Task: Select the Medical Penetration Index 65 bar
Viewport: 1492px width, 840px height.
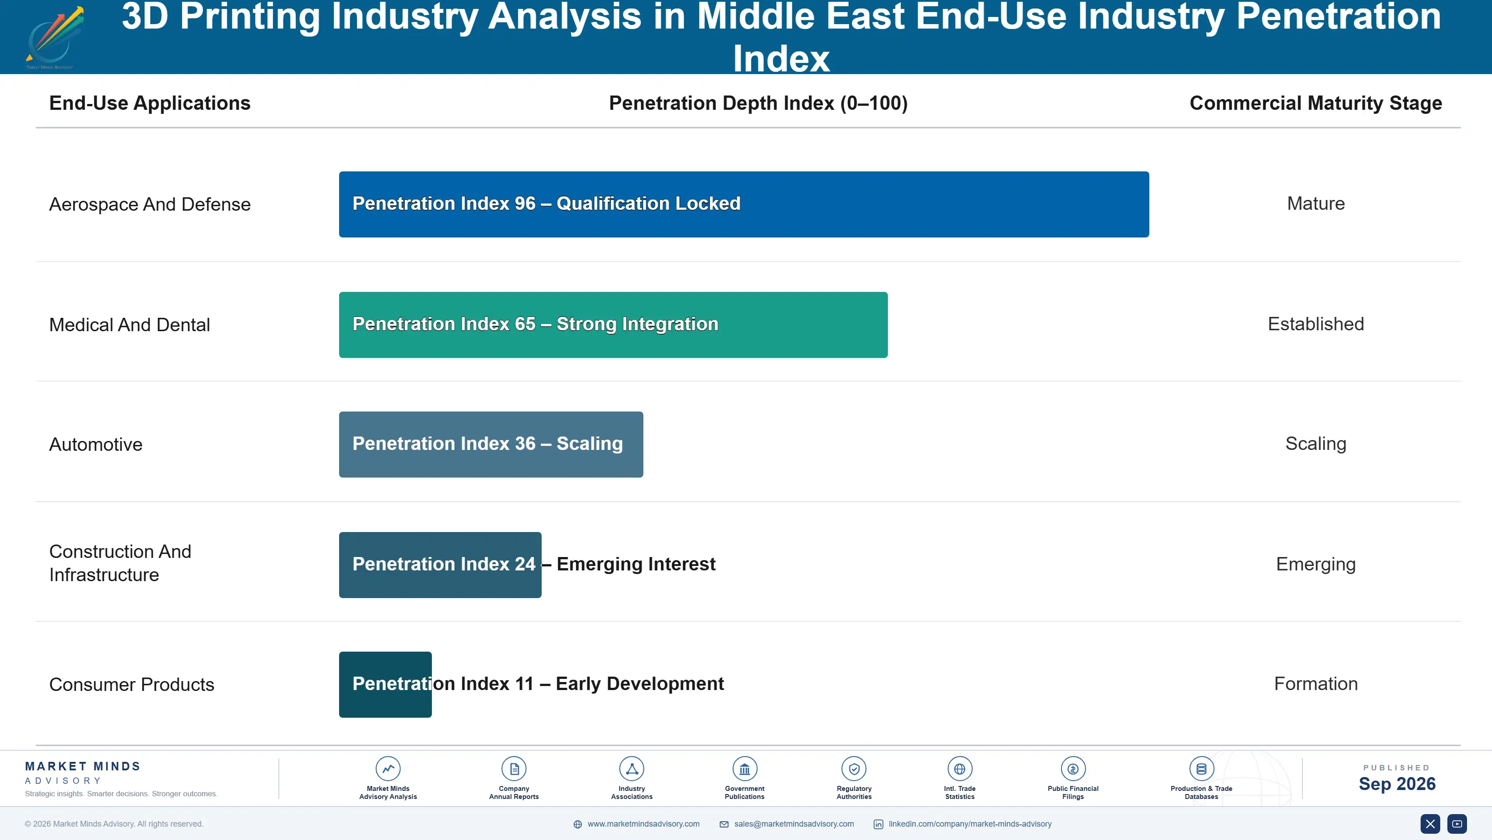Action: [x=613, y=324]
